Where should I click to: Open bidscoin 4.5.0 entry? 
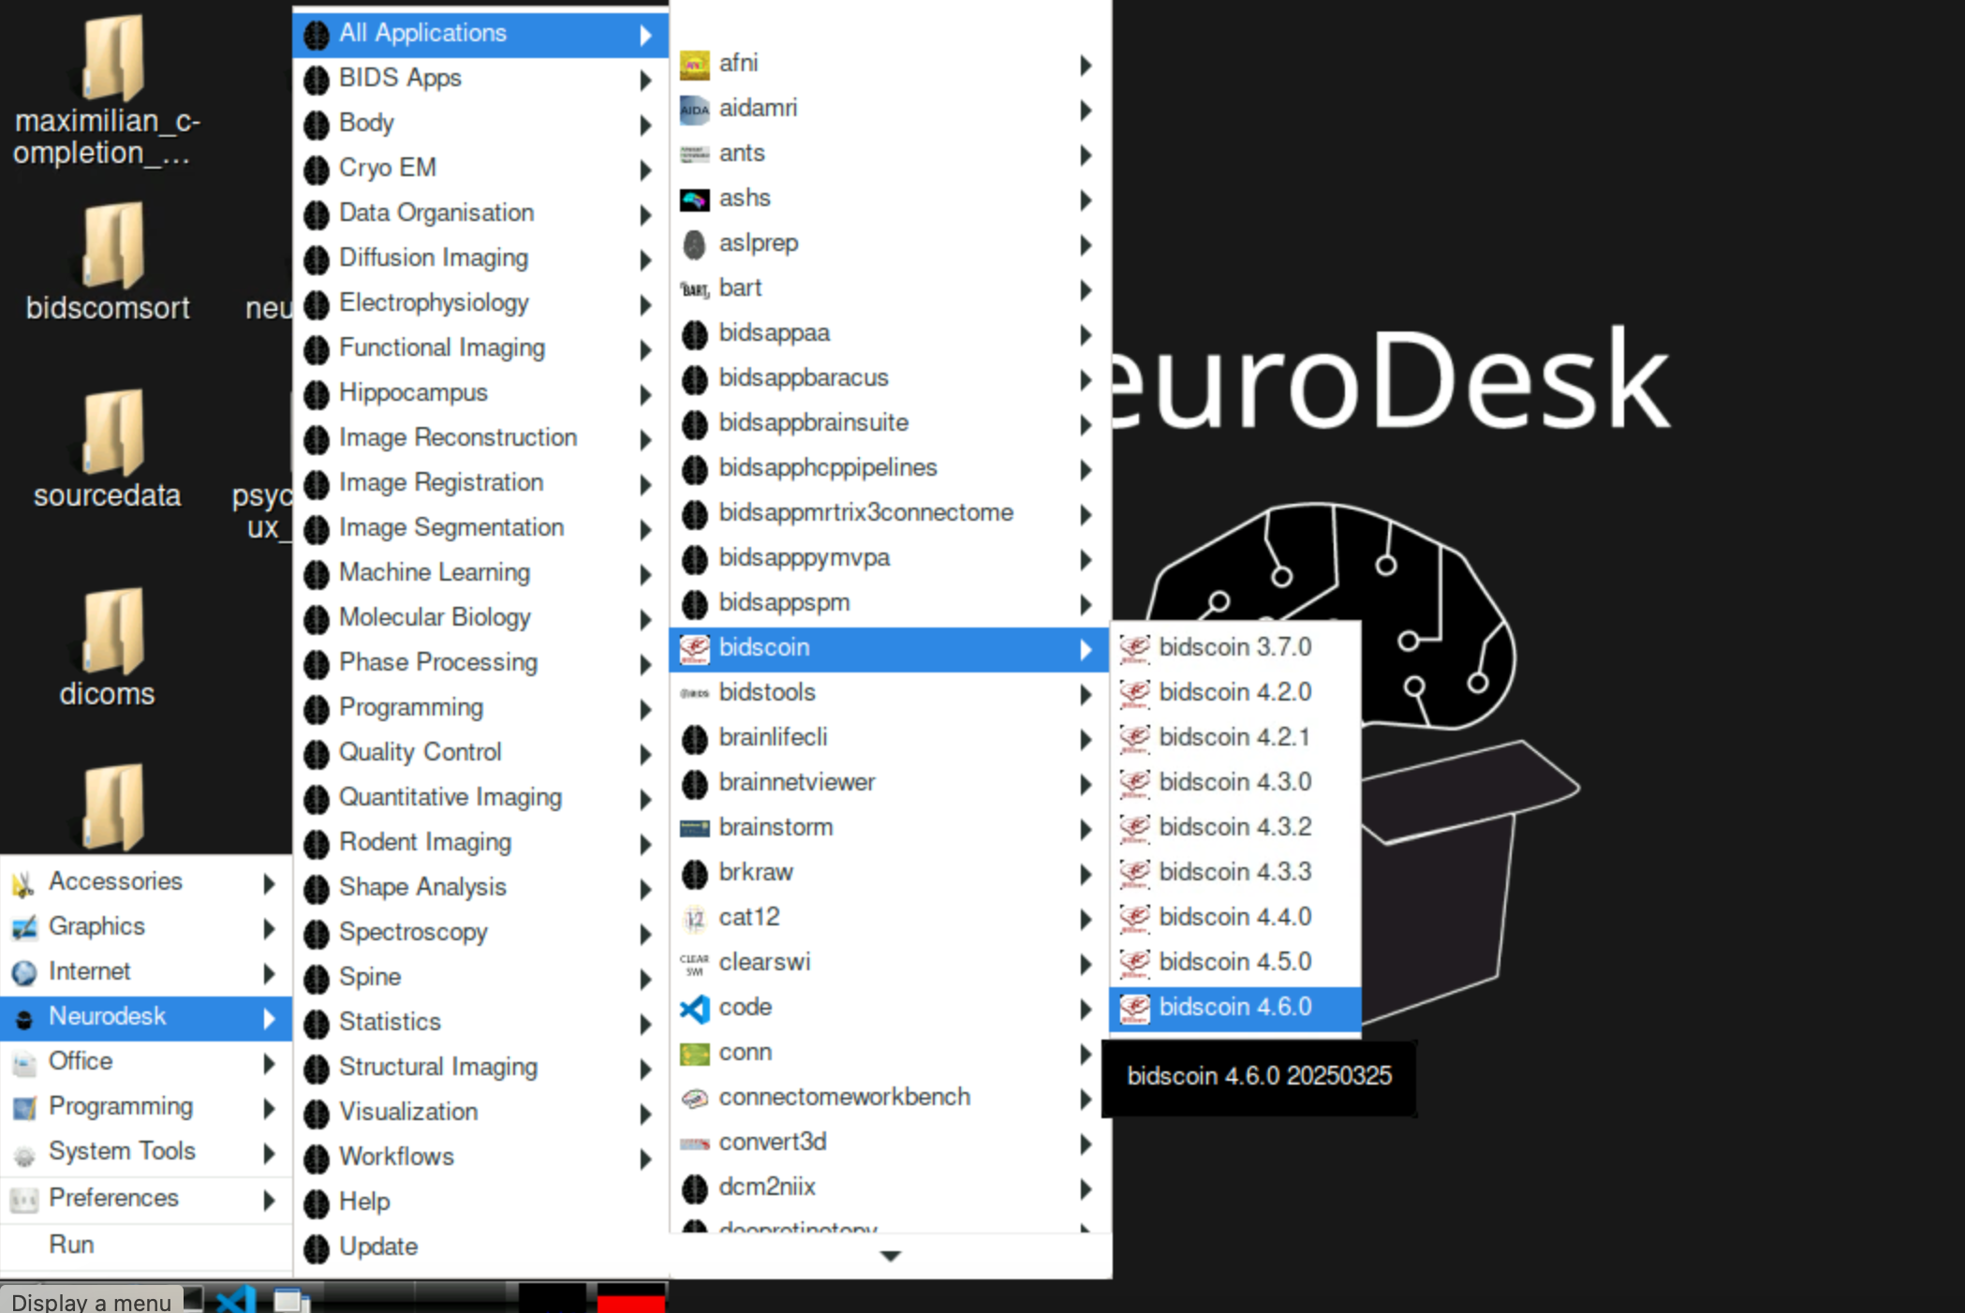pyautogui.click(x=1234, y=962)
